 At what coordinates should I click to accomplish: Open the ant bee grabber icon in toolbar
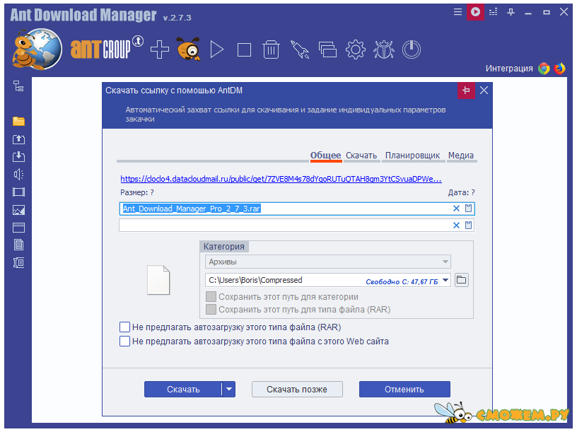click(188, 49)
